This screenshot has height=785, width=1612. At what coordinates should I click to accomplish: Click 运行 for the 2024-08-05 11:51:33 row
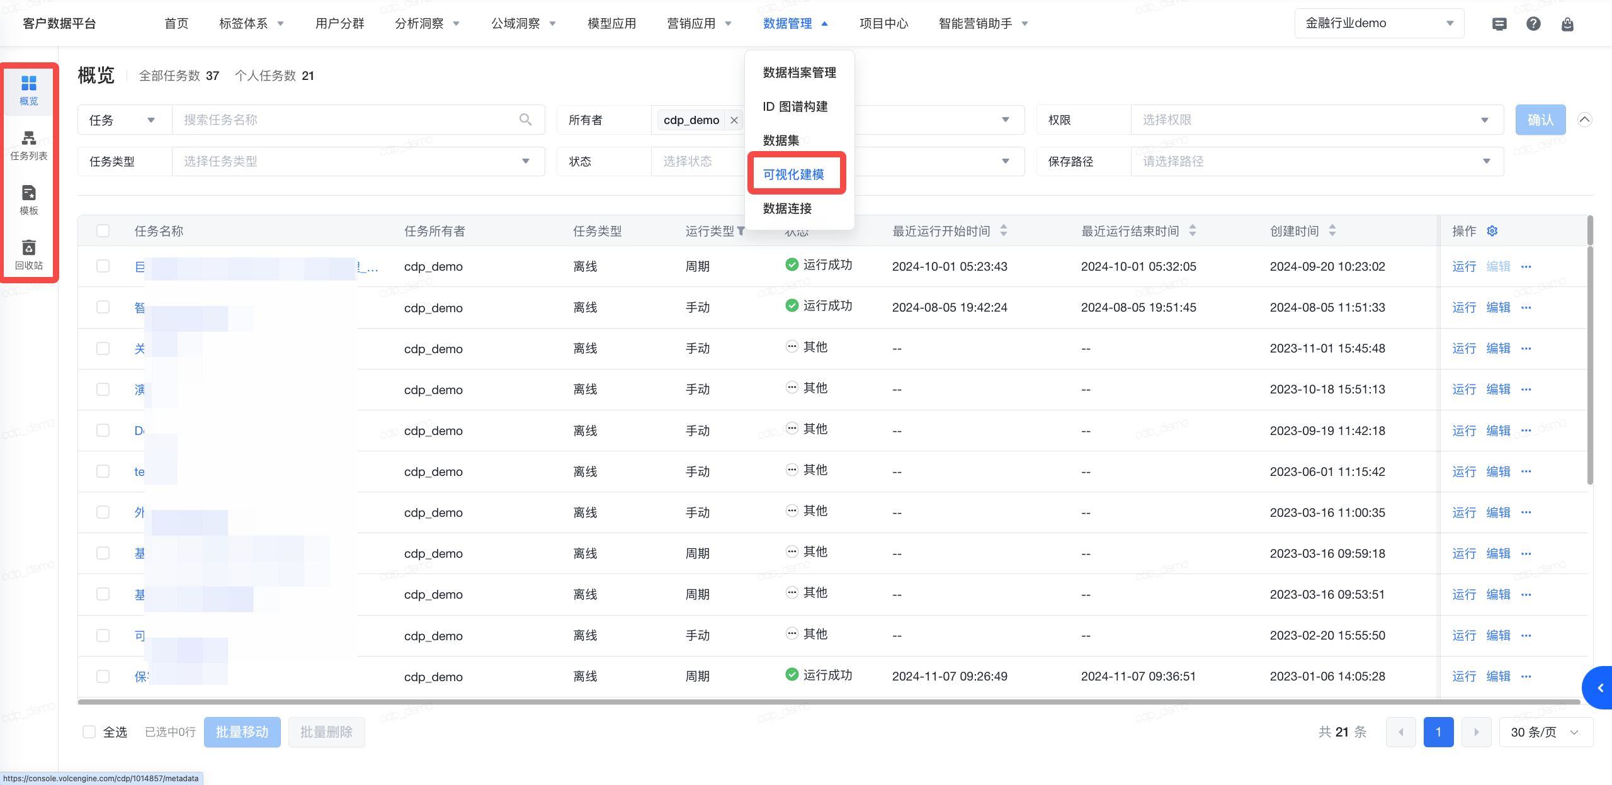coord(1464,307)
